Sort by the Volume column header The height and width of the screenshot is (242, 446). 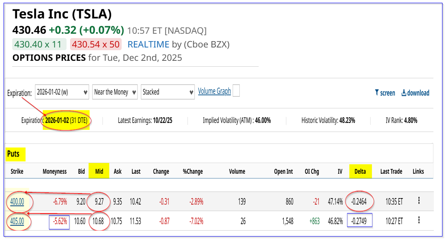click(x=237, y=171)
